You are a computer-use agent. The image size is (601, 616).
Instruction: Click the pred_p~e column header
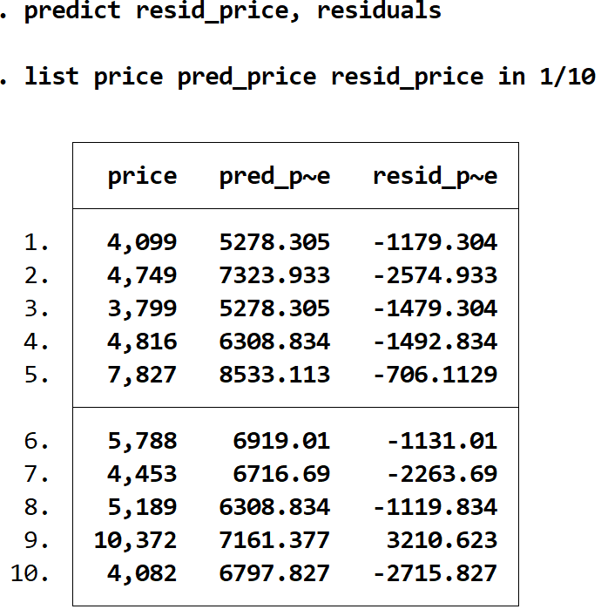click(274, 176)
